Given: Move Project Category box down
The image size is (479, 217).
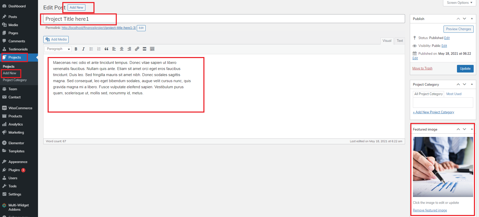Looking at the screenshot, I should tap(464, 84).
